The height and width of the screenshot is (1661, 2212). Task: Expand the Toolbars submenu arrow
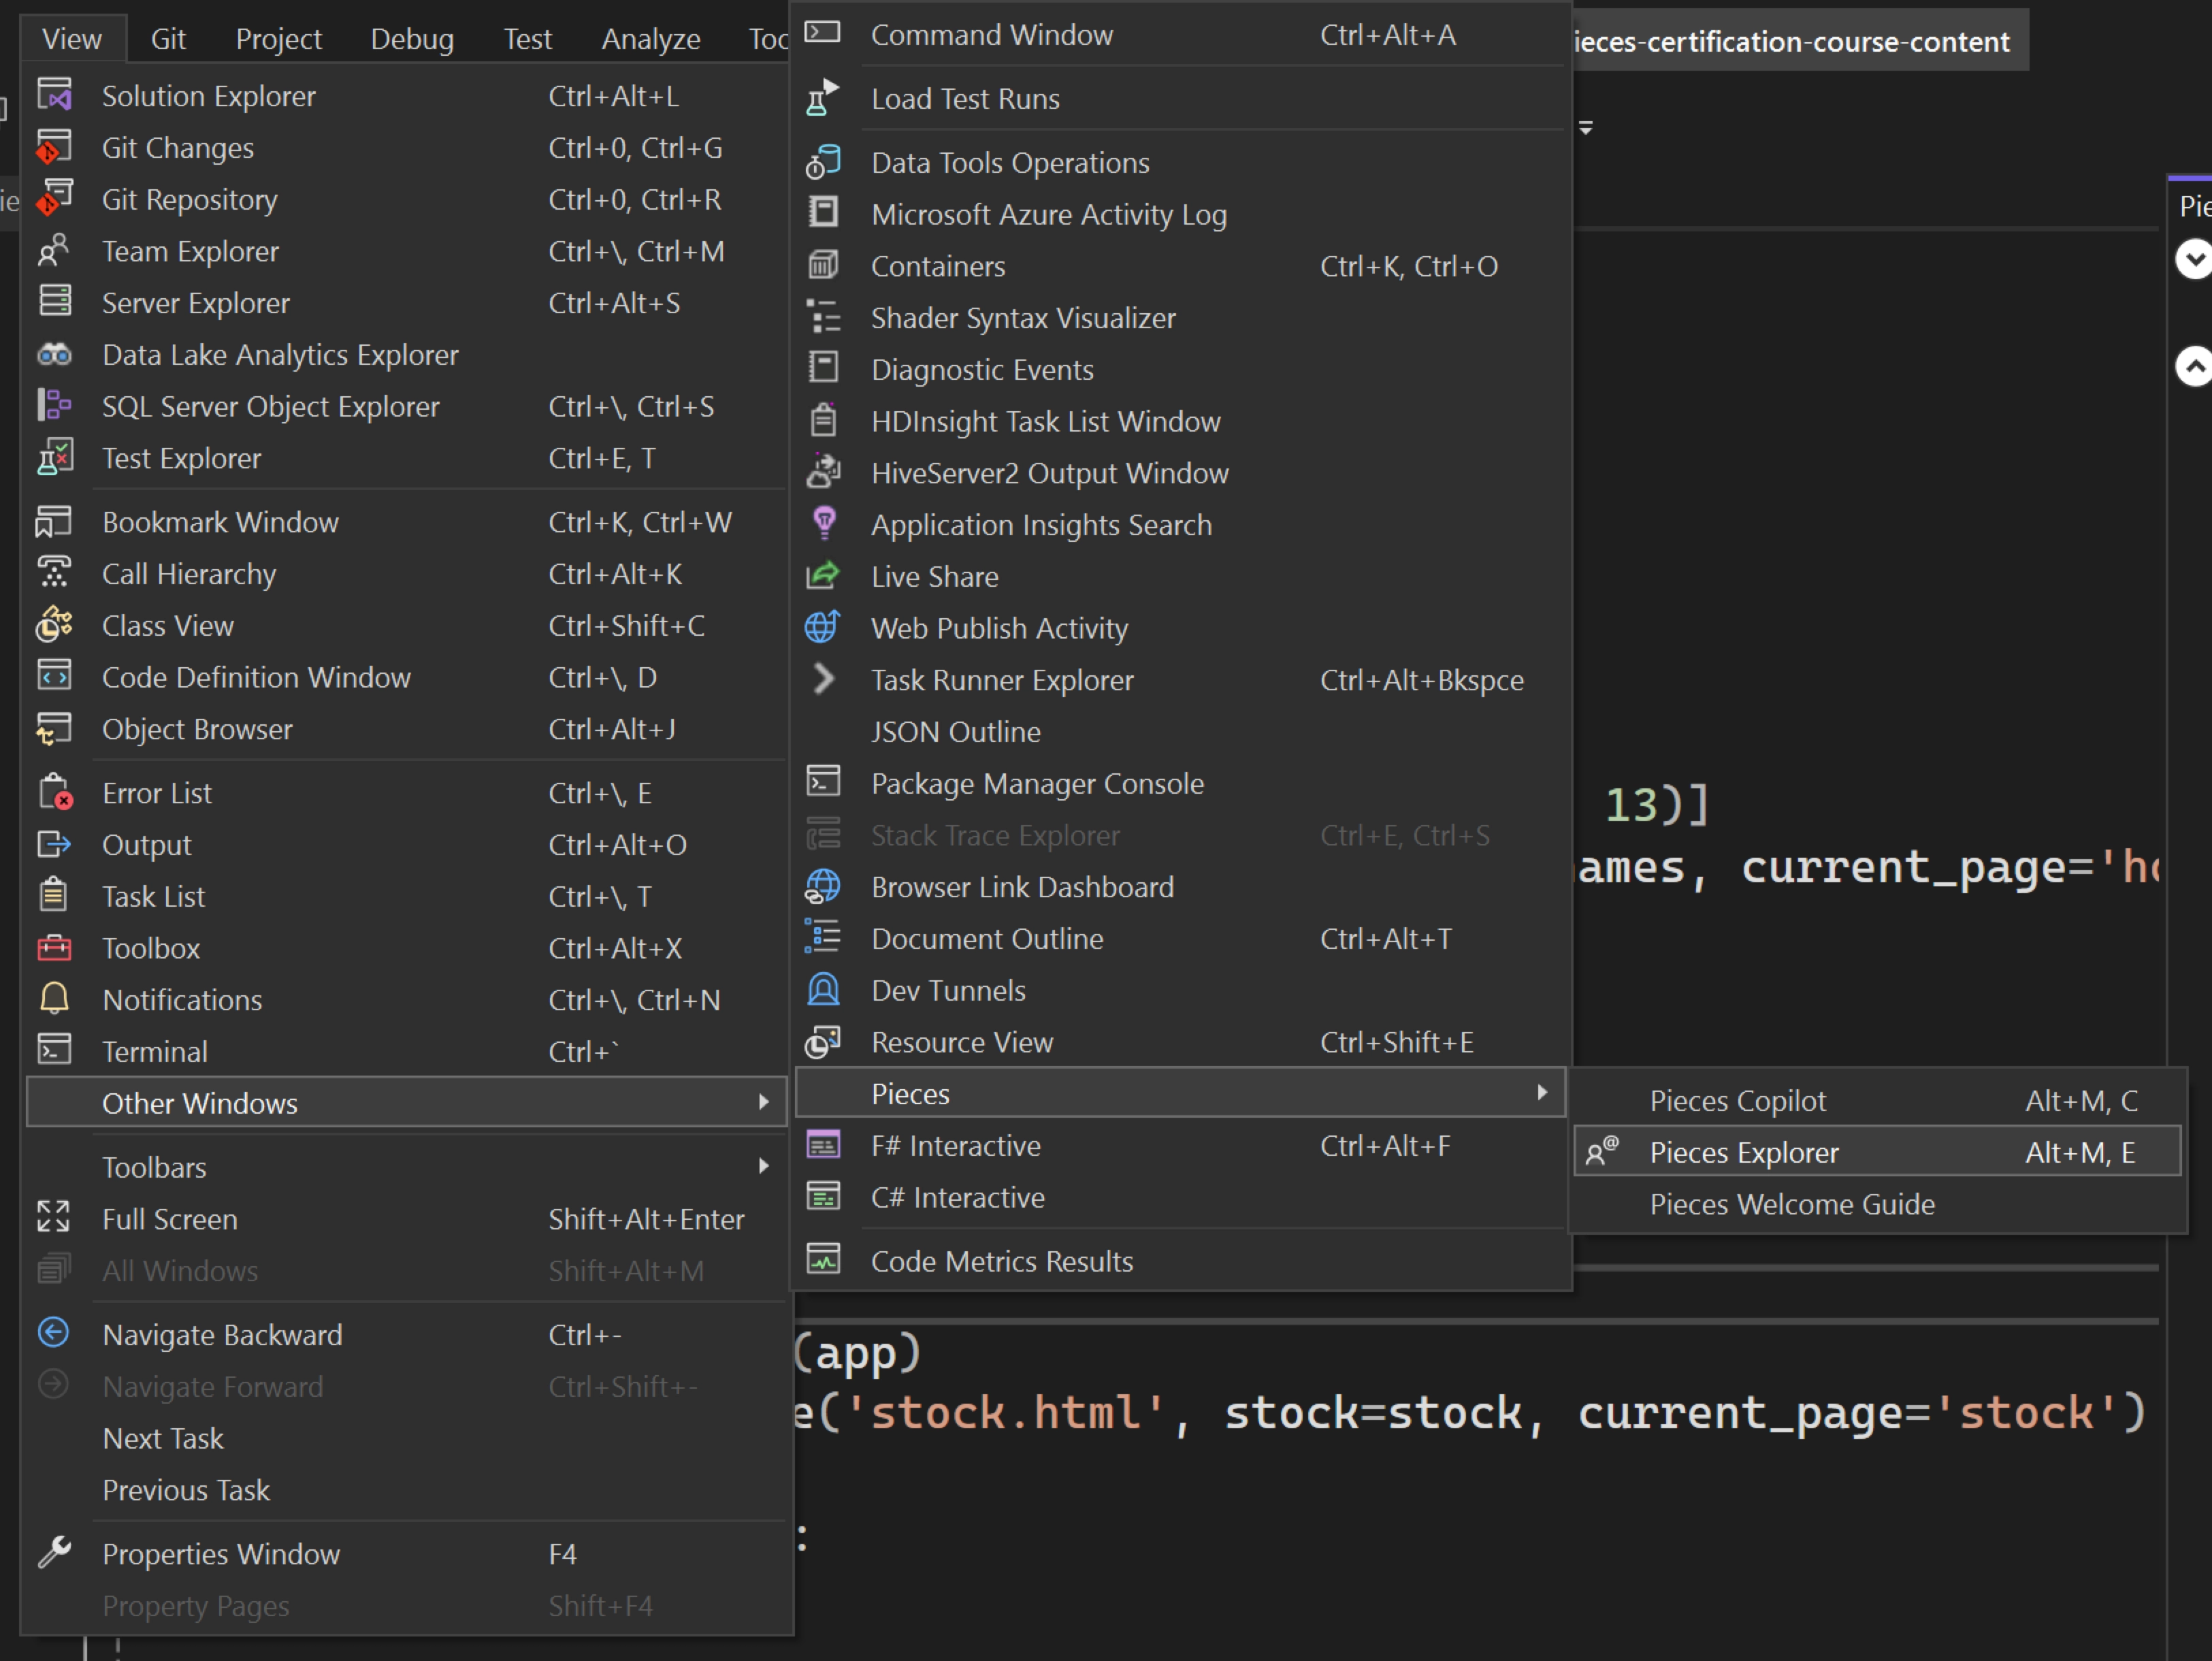pos(764,1166)
